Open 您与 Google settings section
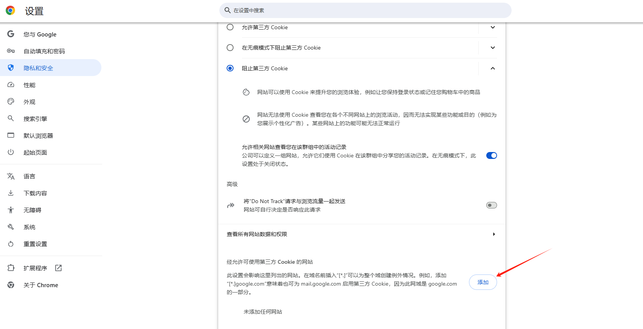Image resolution: width=643 pixels, height=329 pixels. (40, 34)
